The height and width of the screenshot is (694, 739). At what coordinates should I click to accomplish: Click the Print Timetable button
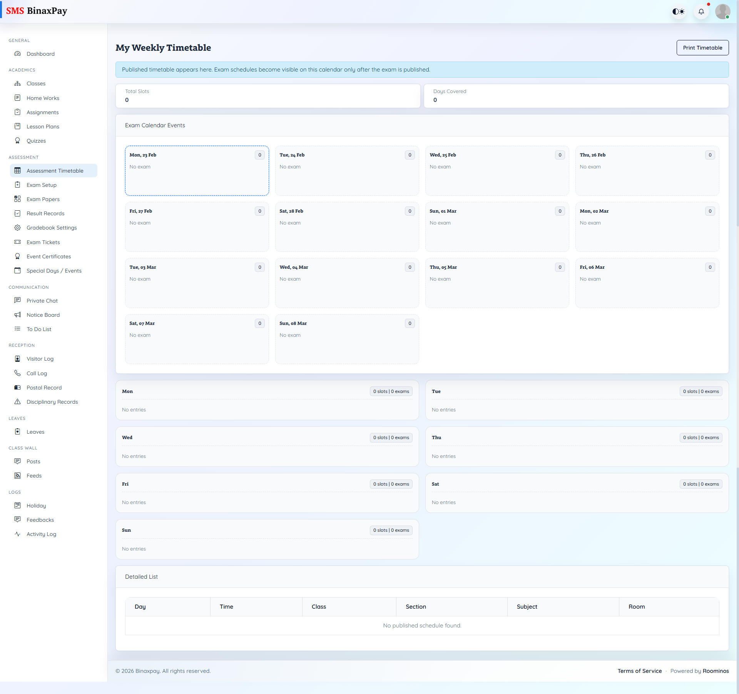pos(702,47)
